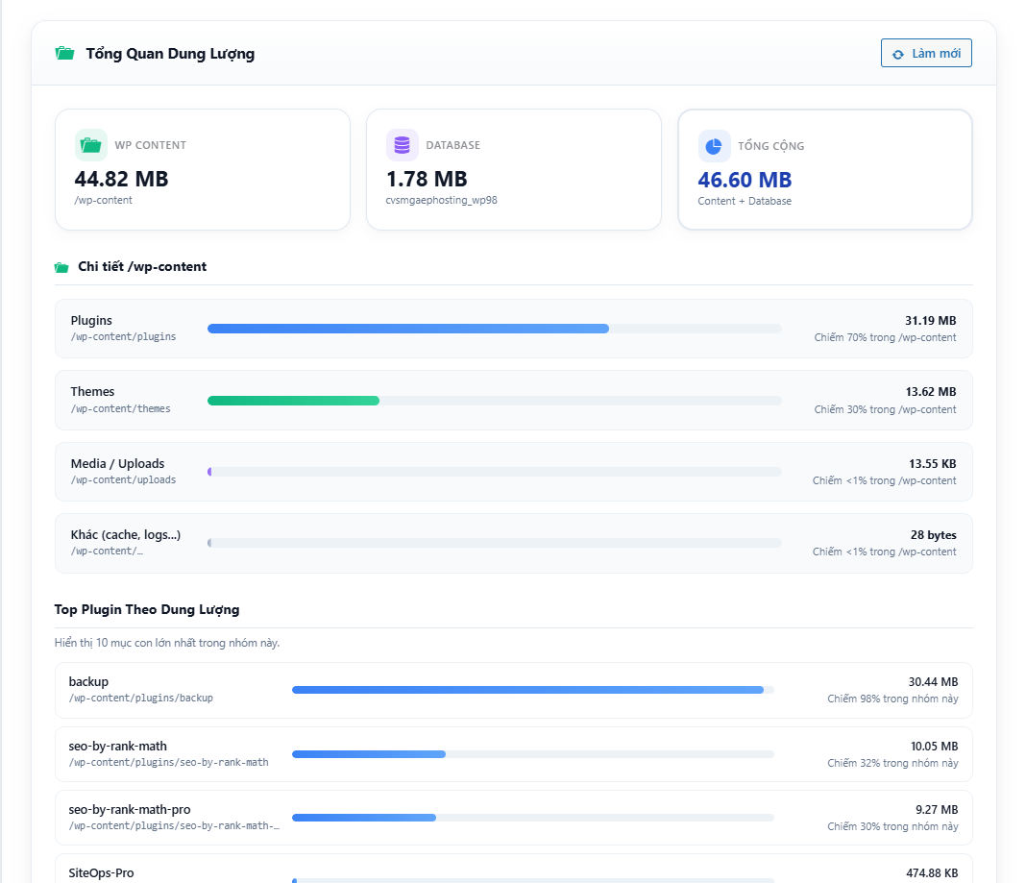Screen dimensions: 1026x883
Task: Select the SiteOps-Pro plugin entry
Action: point(514,869)
